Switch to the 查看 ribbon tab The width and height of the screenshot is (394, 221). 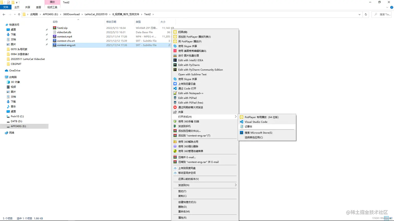click(39, 7)
